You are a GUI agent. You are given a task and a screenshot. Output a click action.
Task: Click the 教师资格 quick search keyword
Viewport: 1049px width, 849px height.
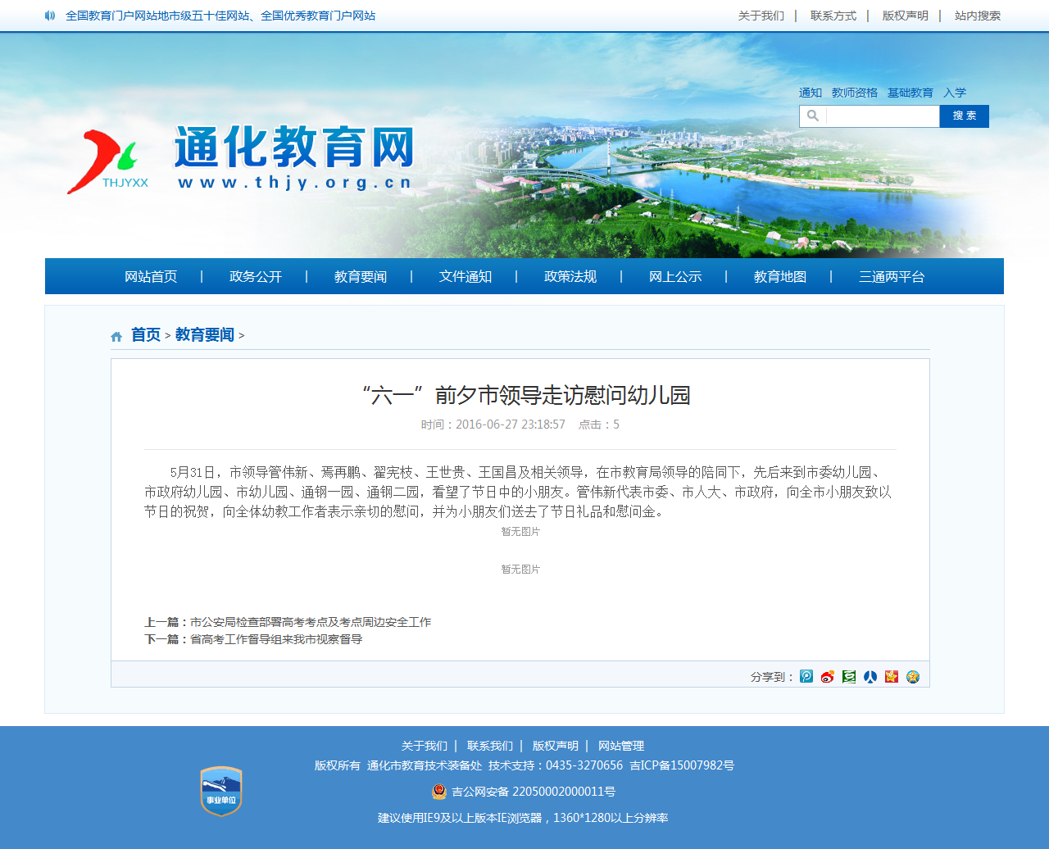(x=855, y=93)
